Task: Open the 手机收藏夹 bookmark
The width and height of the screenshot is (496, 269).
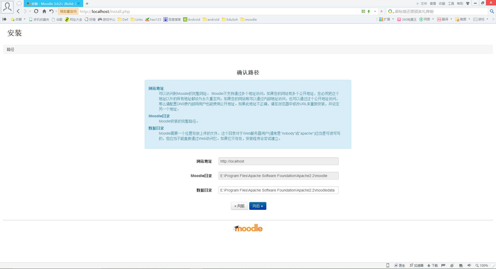Action: (x=39, y=19)
